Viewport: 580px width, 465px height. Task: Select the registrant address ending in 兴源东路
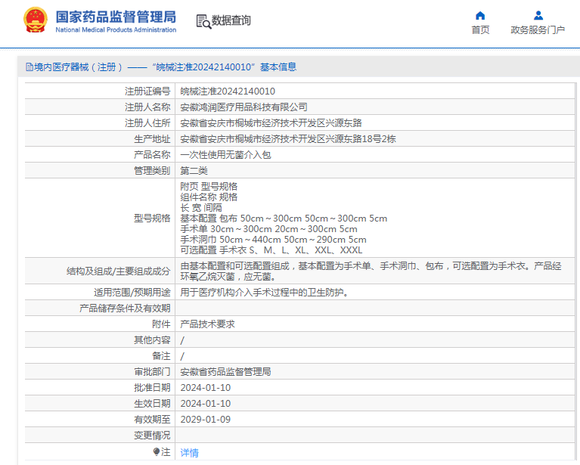pyautogui.click(x=271, y=122)
